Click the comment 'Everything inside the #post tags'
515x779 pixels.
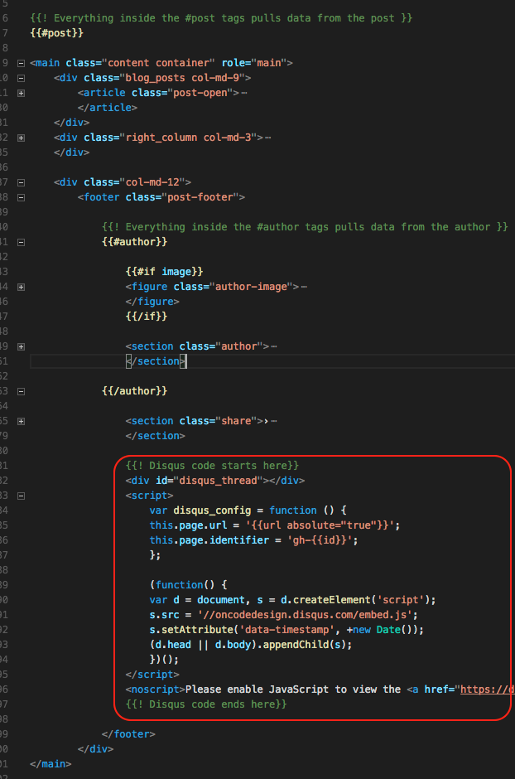click(x=221, y=18)
